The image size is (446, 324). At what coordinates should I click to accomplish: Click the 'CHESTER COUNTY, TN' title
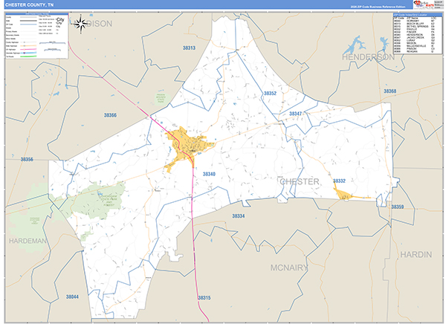tap(30, 5)
